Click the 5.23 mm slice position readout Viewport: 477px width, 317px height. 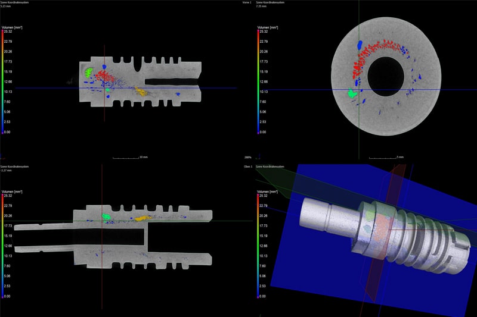click(x=7, y=7)
